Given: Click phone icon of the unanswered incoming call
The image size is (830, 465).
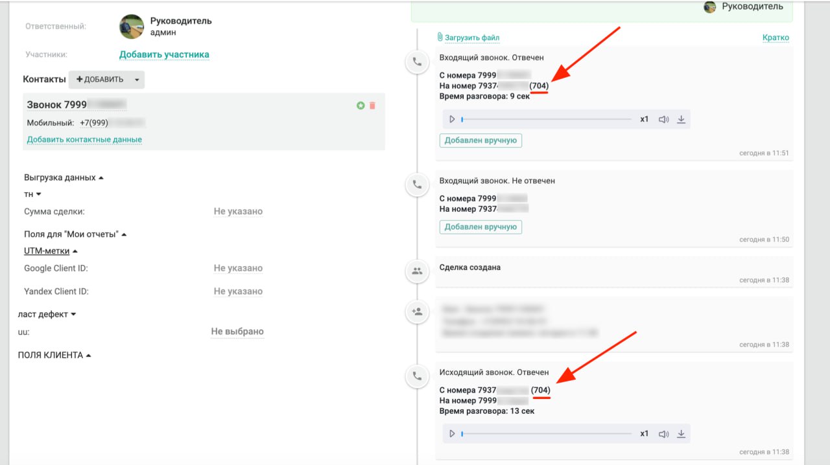Looking at the screenshot, I should (417, 185).
